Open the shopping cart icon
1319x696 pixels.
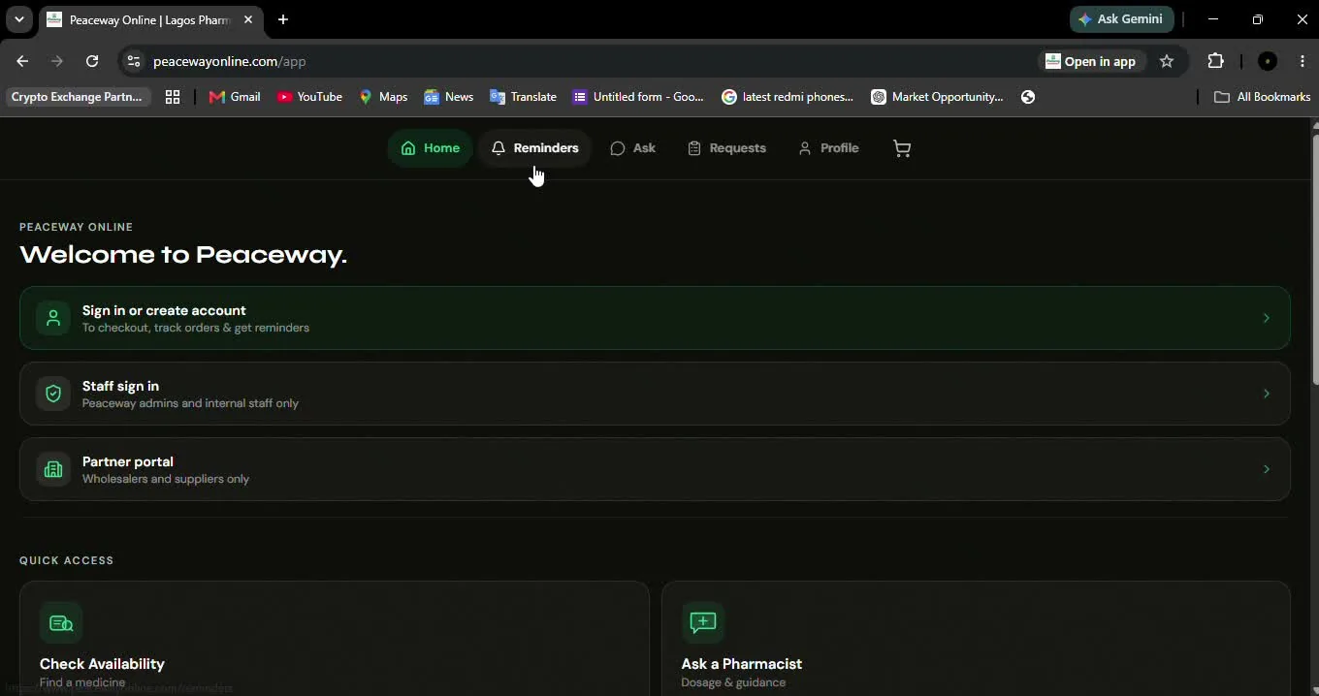pos(902,148)
